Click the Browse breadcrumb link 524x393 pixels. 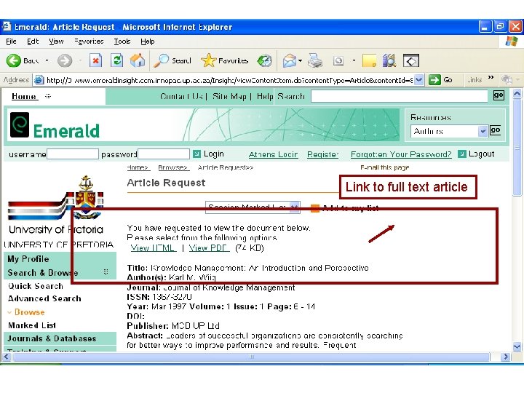coord(172,167)
